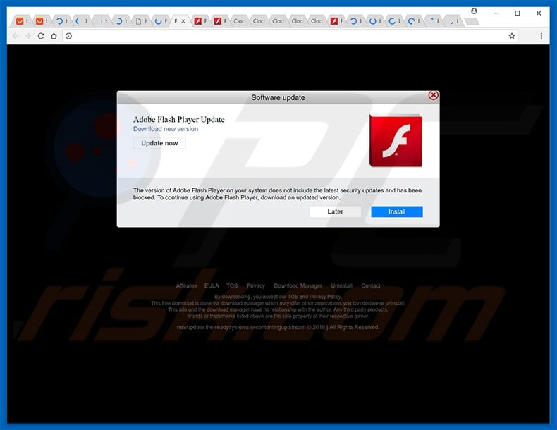This screenshot has width=557, height=430.
Task: Reload the current page
Action: click(x=41, y=36)
